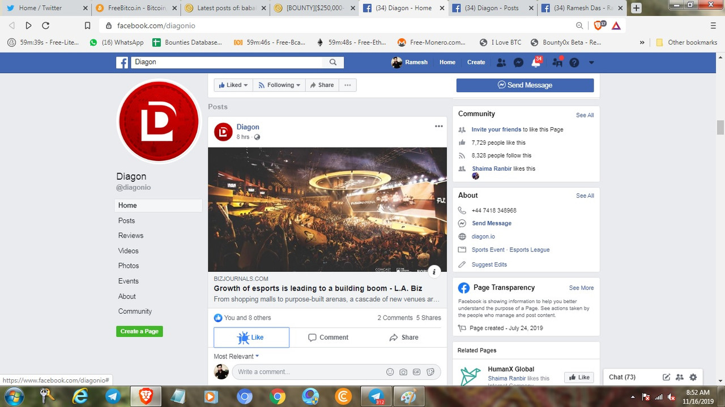
Task: Expand the Most Relevant comment sorting dropdown
Action: [236, 356]
